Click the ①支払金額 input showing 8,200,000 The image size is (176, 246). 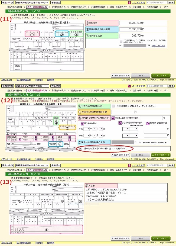(x=131, y=23)
